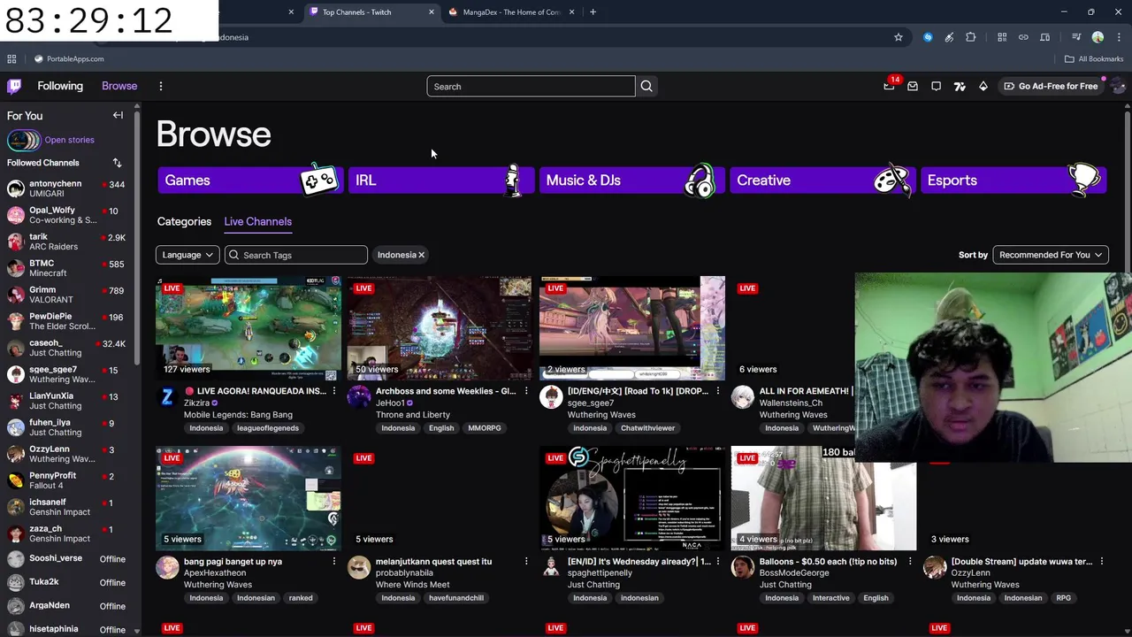The height and width of the screenshot is (637, 1132).
Task: Click the leagueoflegends tag under Zikzira
Action: (268, 428)
